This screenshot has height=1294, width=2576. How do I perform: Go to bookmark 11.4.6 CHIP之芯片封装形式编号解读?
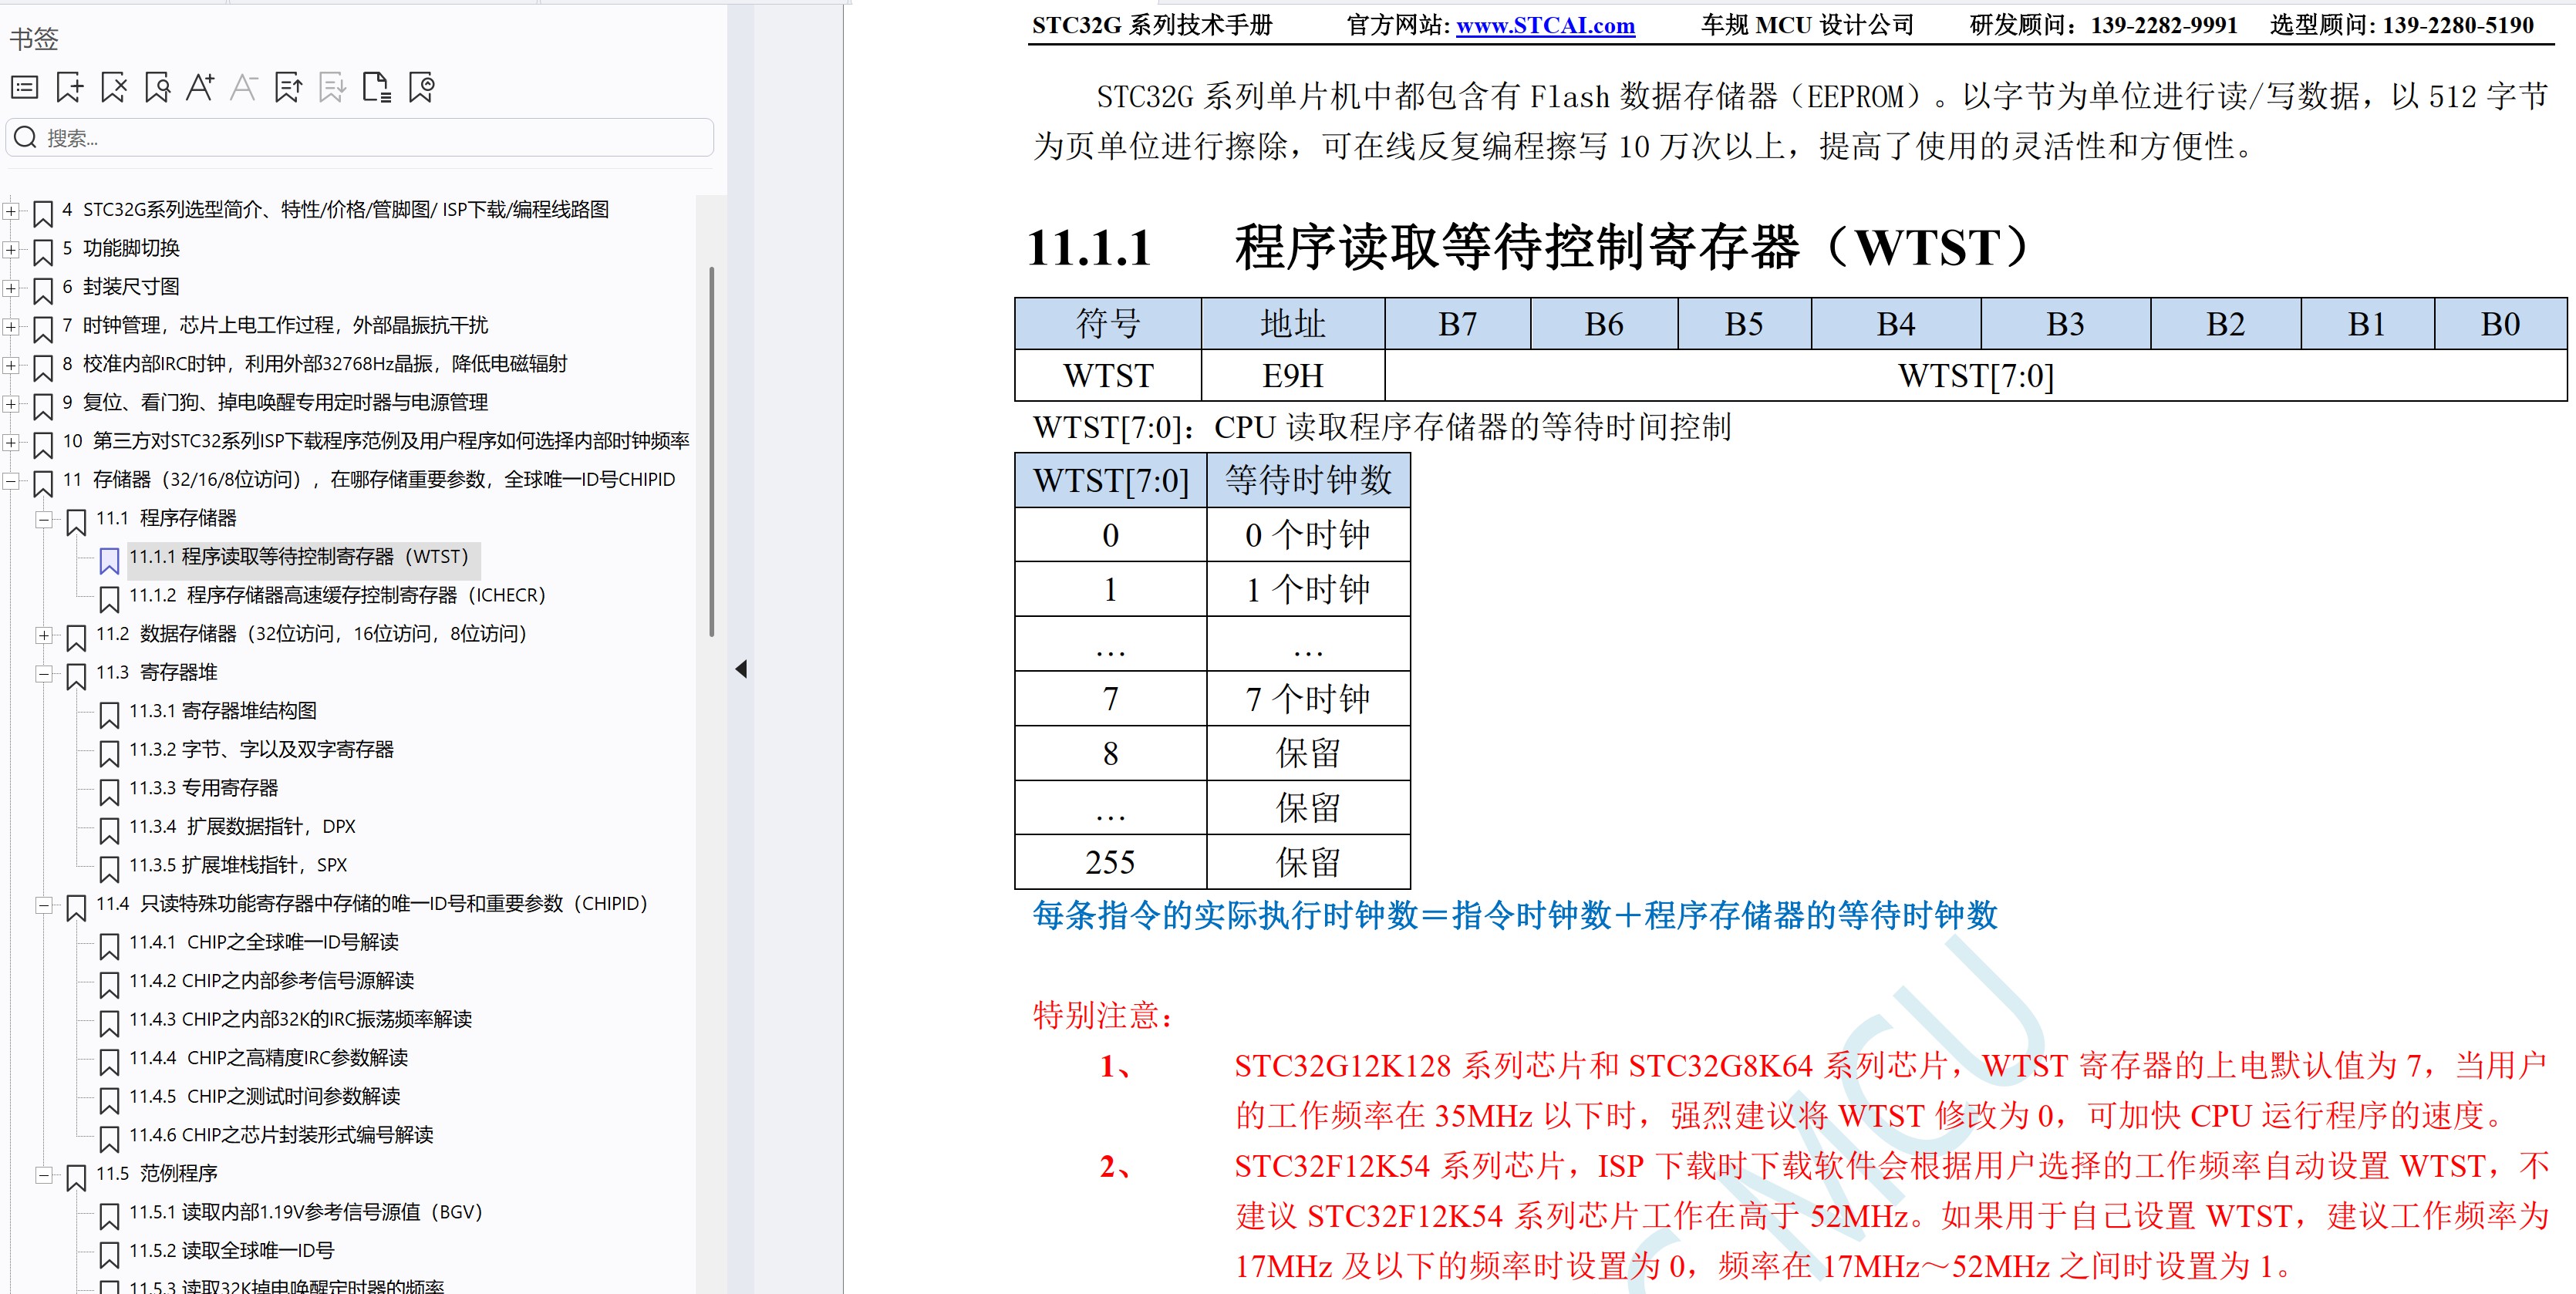(282, 1135)
